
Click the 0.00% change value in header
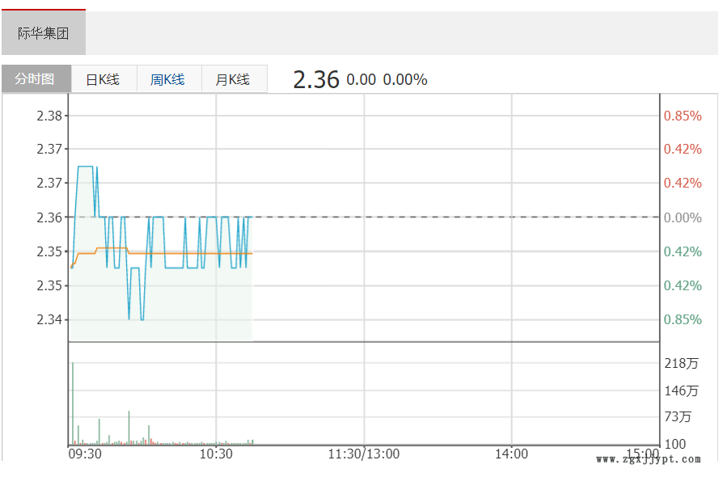tap(405, 80)
